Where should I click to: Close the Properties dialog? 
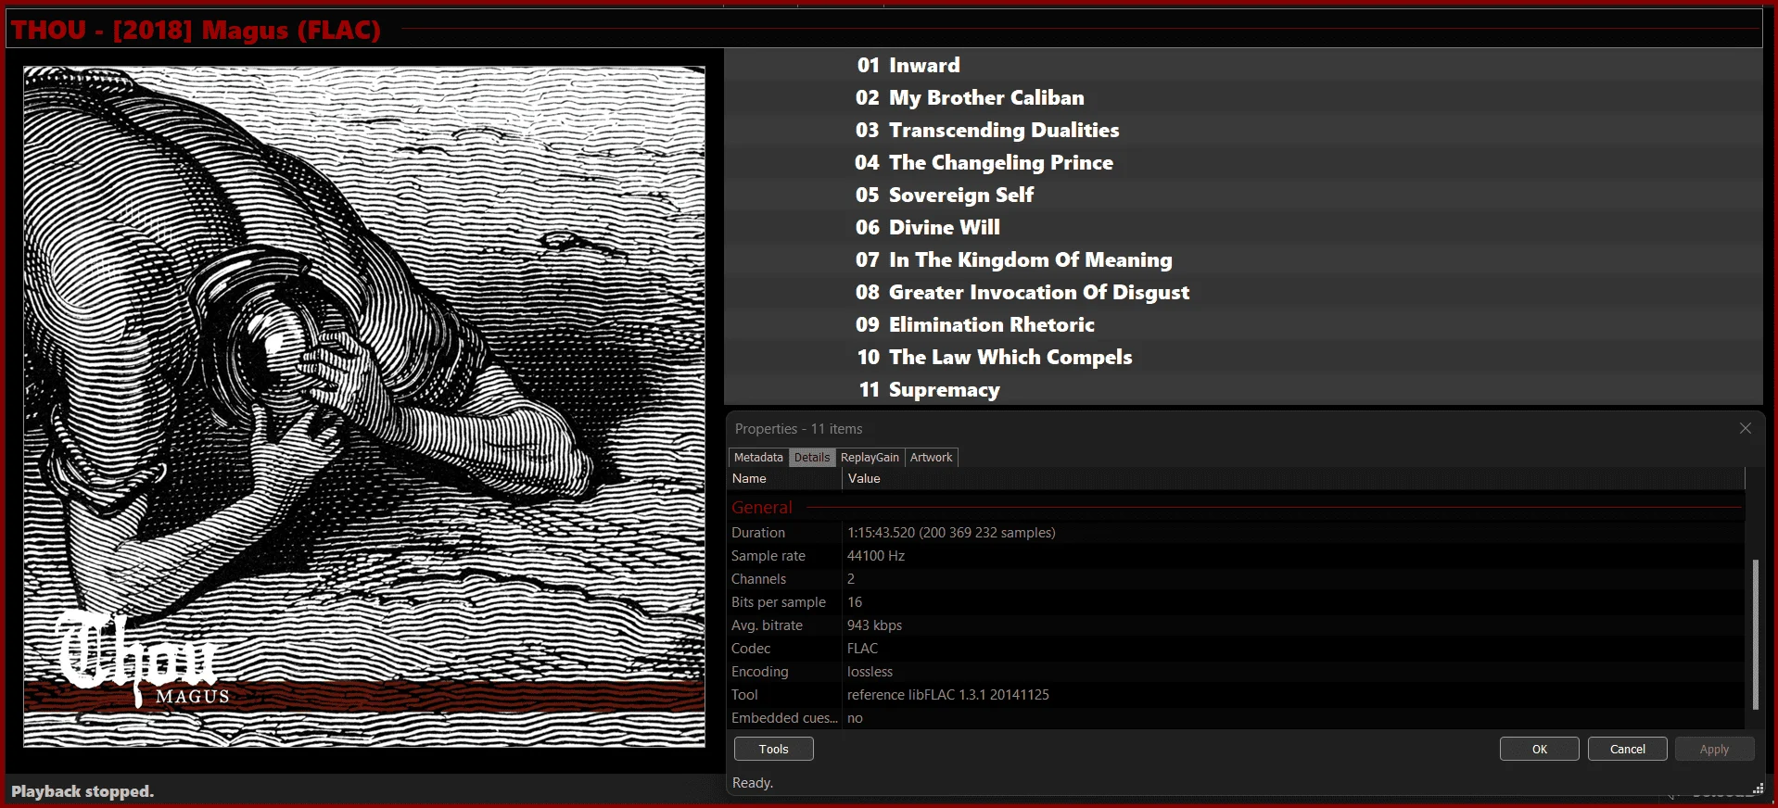click(1746, 428)
